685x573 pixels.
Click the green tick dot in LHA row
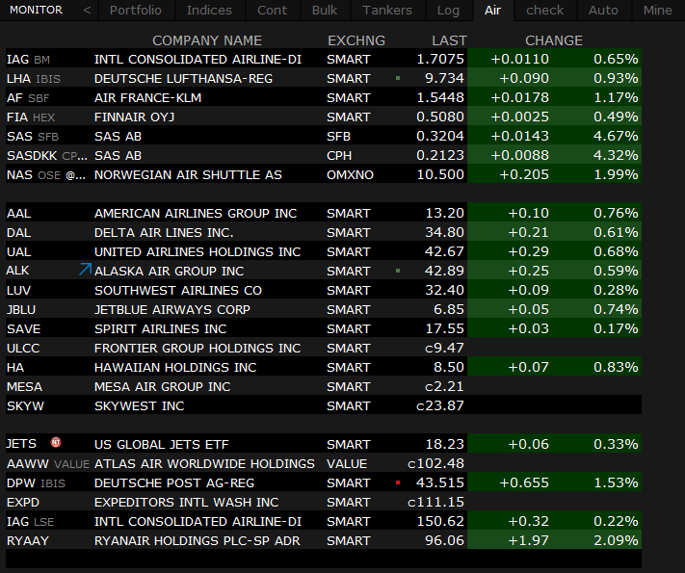(x=398, y=78)
